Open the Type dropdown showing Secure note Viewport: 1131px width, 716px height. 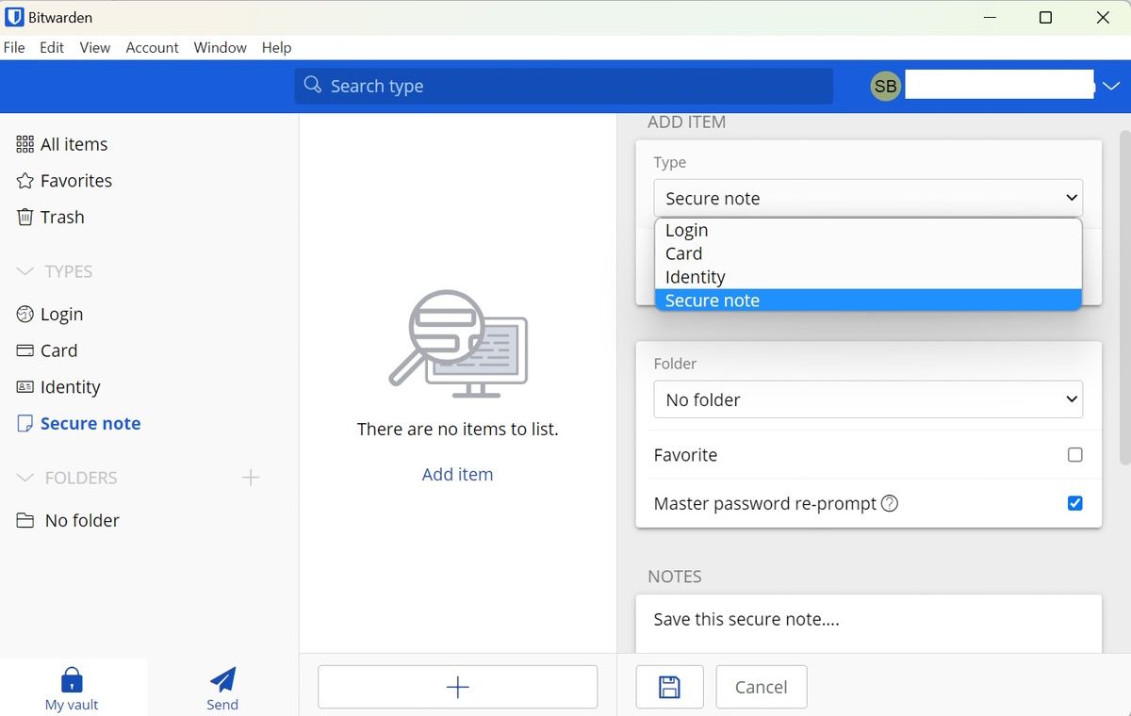(868, 198)
